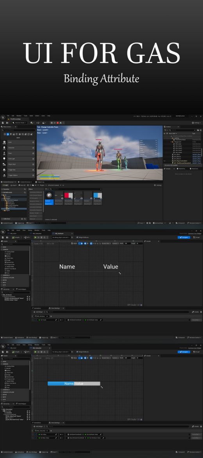The width and height of the screenshot is (203, 458).
Task: Open the Content Drawer in the level editor status bar
Action: click(8, 223)
